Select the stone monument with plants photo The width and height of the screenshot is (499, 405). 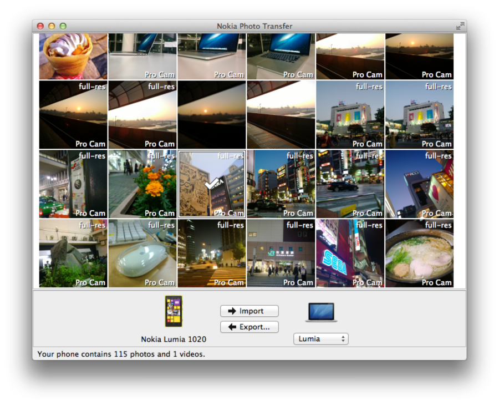pyautogui.click(x=73, y=254)
